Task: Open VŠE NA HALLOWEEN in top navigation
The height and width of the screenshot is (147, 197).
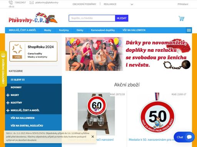Action: (134, 30)
